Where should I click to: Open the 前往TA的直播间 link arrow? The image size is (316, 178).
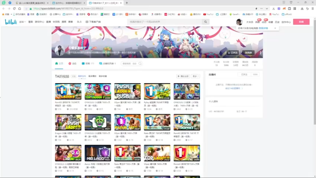point(234,88)
